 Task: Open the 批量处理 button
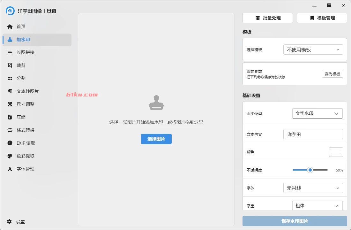tap(267, 18)
